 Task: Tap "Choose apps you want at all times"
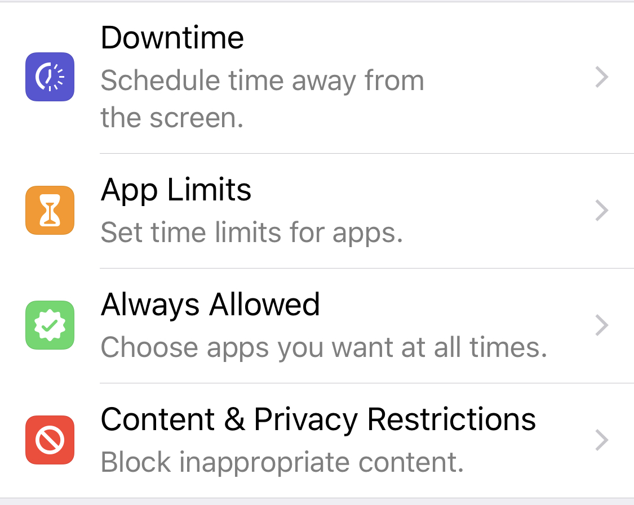(x=324, y=347)
